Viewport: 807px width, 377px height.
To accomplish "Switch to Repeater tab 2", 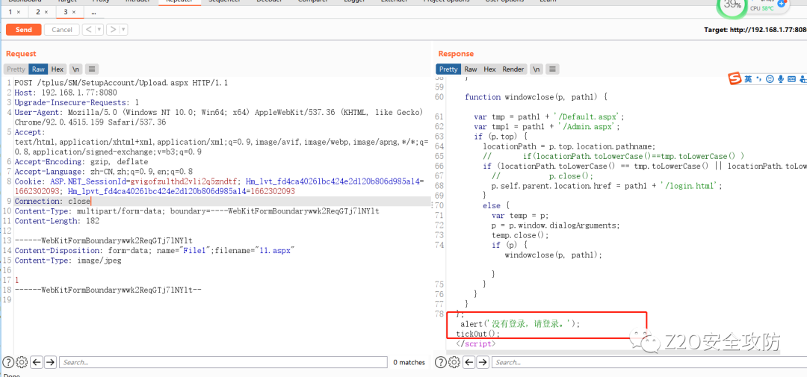I will [x=38, y=12].
